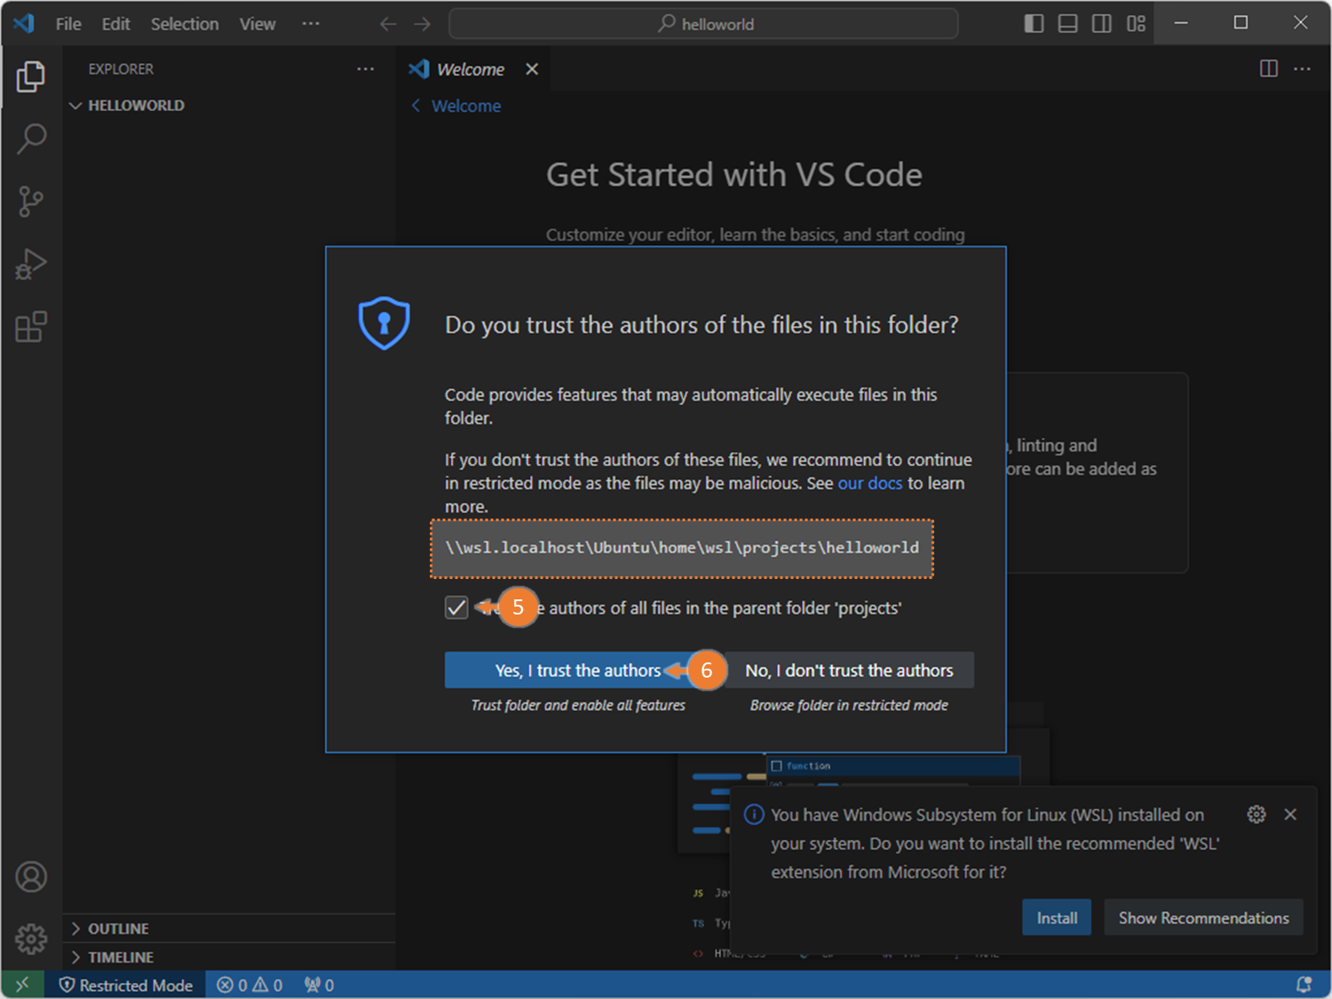Toggle the primary side bar layout icon
The image size is (1332, 999).
(1034, 24)
